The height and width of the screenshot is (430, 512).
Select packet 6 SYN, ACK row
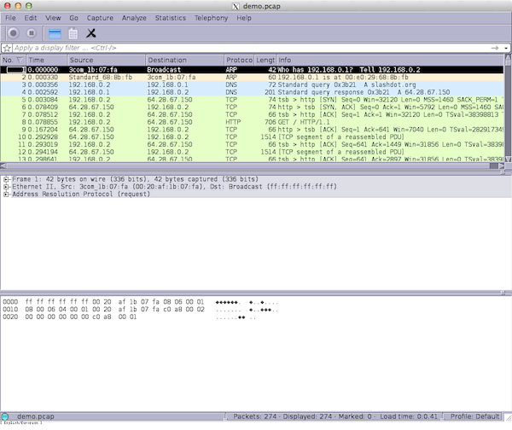pyautogui.click(x=252, y=107)
